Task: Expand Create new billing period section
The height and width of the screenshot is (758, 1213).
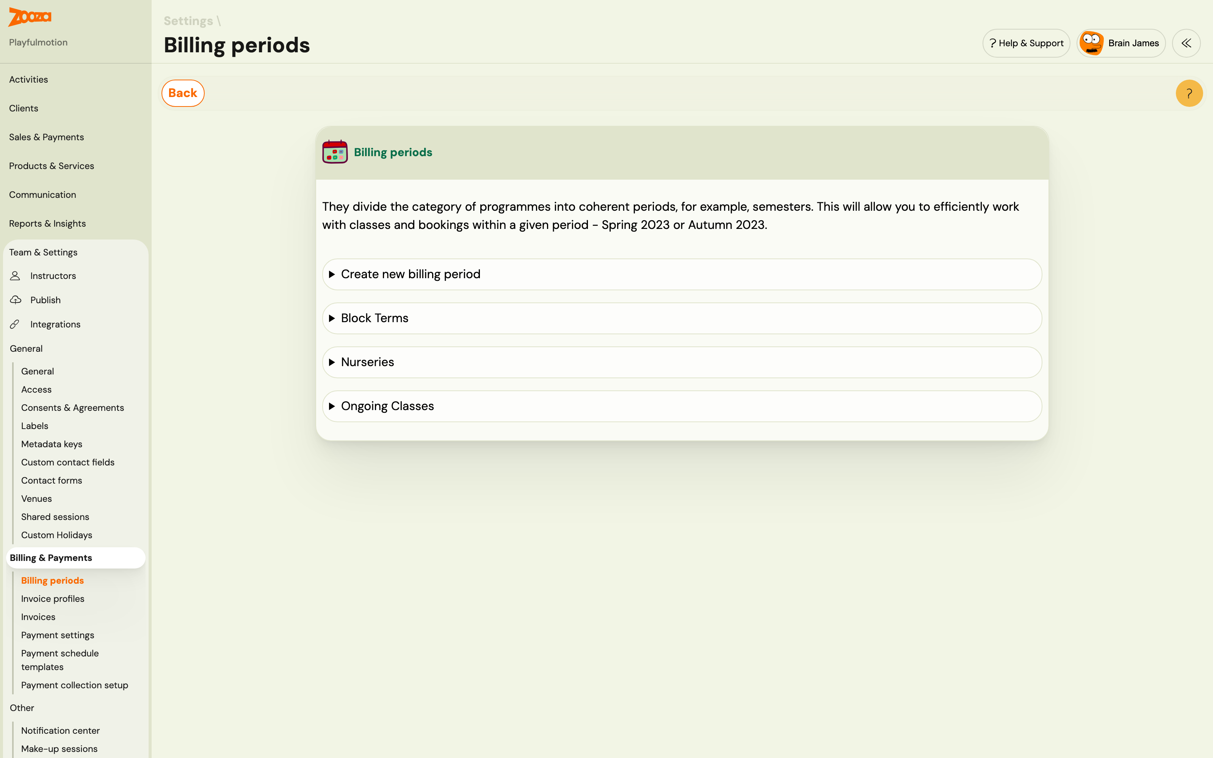Action: coord(682,274)
